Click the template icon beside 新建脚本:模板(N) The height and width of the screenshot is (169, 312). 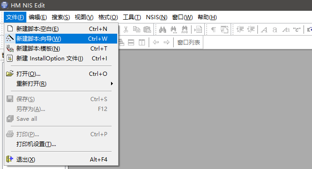click(10, 48)
